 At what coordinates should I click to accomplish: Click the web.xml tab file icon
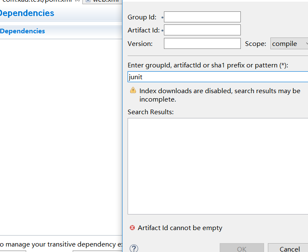[x=88, y=1]
